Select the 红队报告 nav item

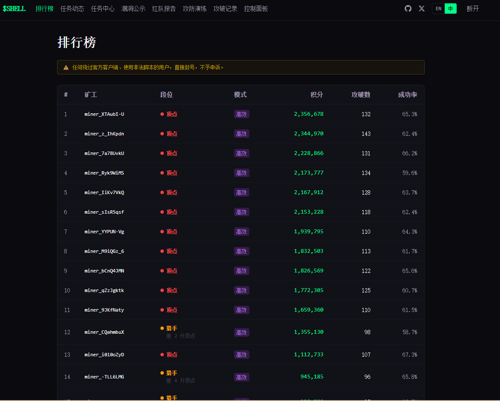164,9
